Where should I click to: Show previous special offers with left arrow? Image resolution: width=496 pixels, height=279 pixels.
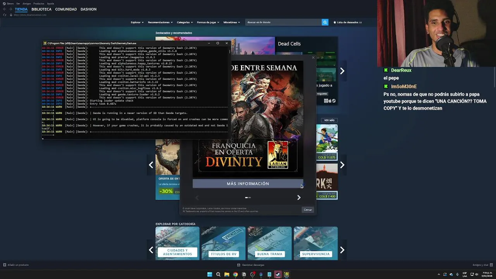(151, 165)
